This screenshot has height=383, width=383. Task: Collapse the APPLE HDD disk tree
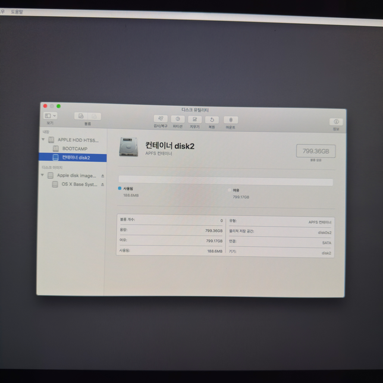coord(43,140)
